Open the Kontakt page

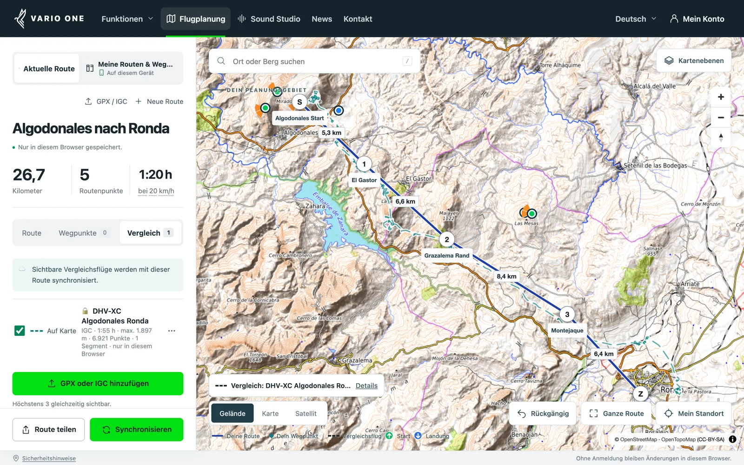pyautogui.click(x=358, y=19)
